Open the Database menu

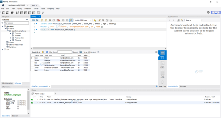(28, 9)
